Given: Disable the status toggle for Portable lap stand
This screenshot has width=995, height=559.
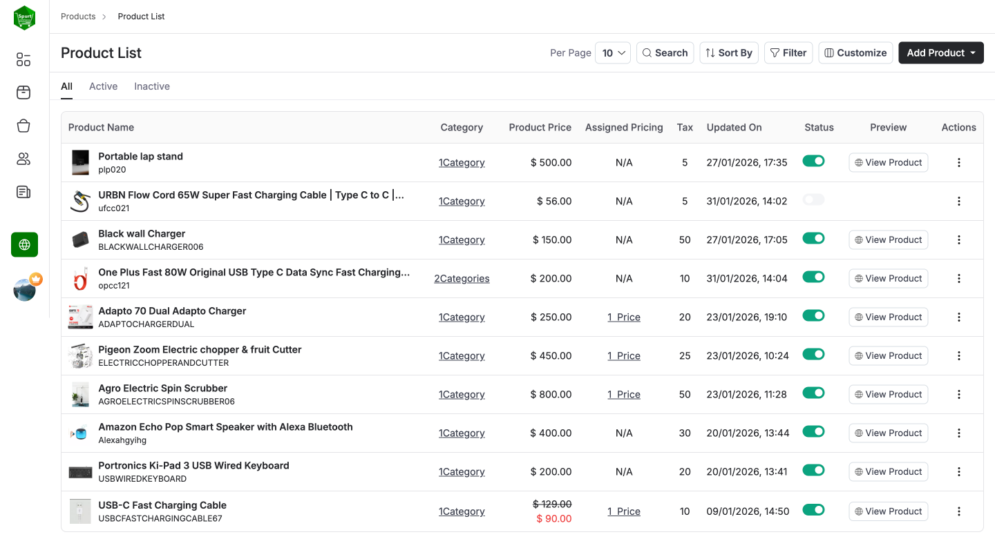Looking at the screenshot, I should 813,160.
